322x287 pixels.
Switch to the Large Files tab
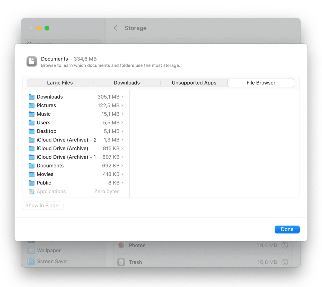[60, 83]
